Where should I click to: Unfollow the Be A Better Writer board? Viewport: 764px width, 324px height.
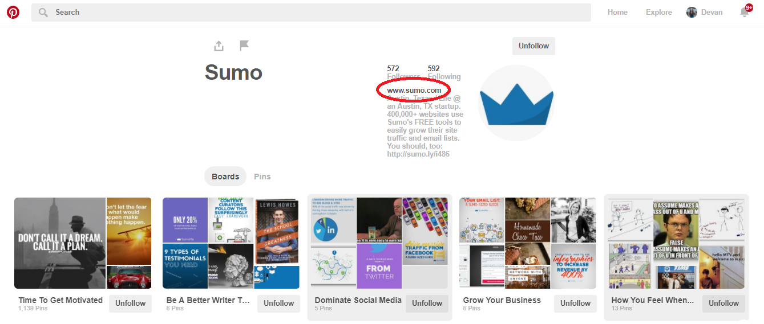279,304
